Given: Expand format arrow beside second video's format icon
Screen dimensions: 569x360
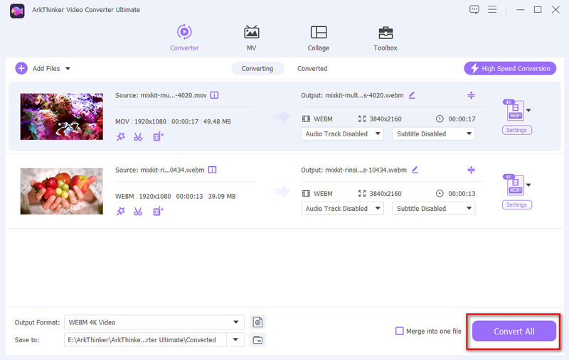Looking at the screenshot, I should pyautogui.click(x=528, y=185).
